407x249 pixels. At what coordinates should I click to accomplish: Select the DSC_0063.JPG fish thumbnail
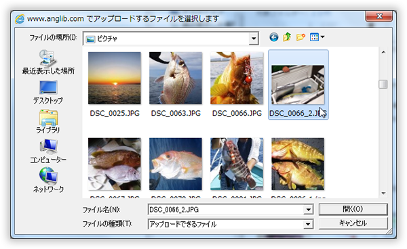pos(176,78)
